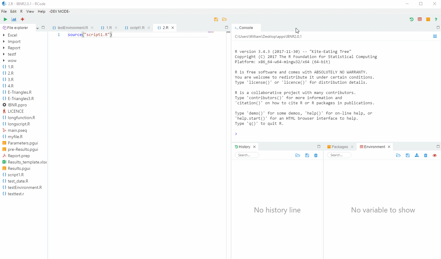Image resolution: width=441 pixels, height=259 pixels.
Task: Switch to the script1.R editor tab
Action: [137, 28]
